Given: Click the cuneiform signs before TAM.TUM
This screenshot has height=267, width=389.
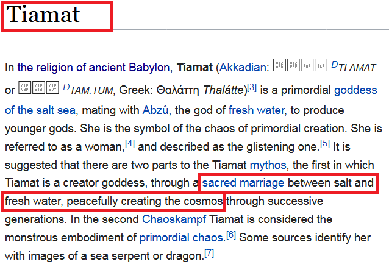Looking at the screenshot, I should click(39, 90).
